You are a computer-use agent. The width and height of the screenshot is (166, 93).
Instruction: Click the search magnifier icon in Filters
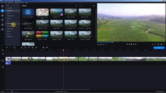click(x=76, y=6)
